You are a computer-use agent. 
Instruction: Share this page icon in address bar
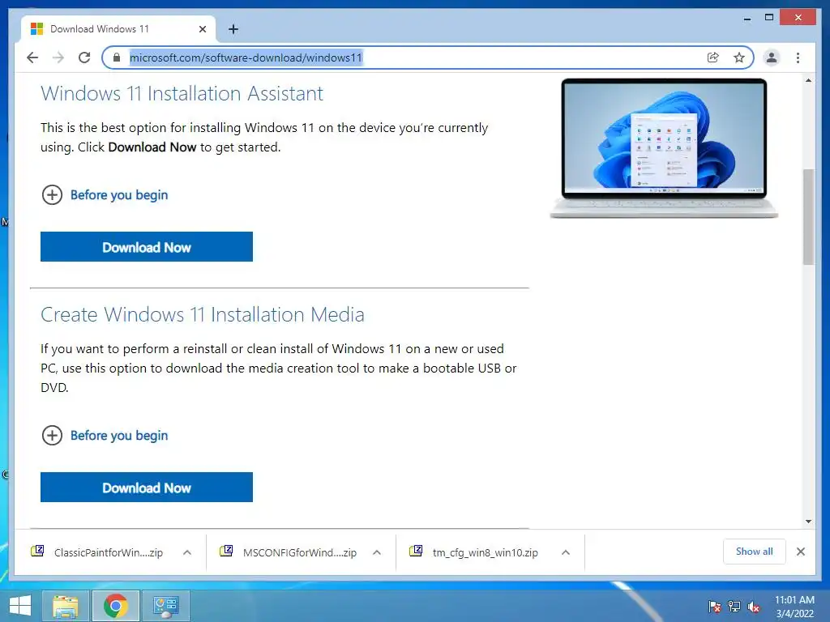tap(713, 58)
